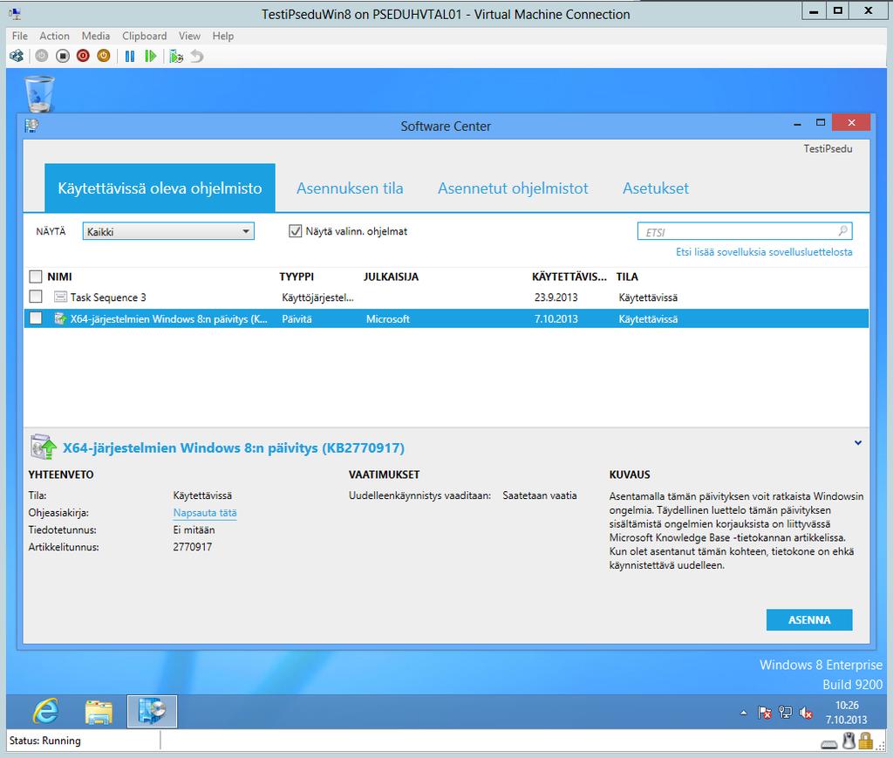Click the Microsoft publisher cell
The height and width of the screenshot is (758, 893).
pyautogui.click(x=388, y=319)
